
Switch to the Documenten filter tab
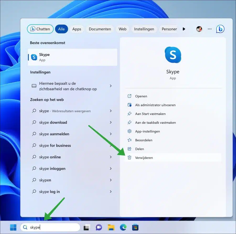(100, 29)
